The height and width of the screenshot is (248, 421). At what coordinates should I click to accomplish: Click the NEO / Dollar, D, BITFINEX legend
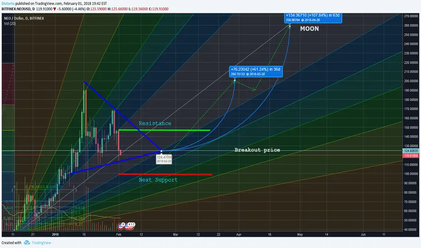point(24,18)
